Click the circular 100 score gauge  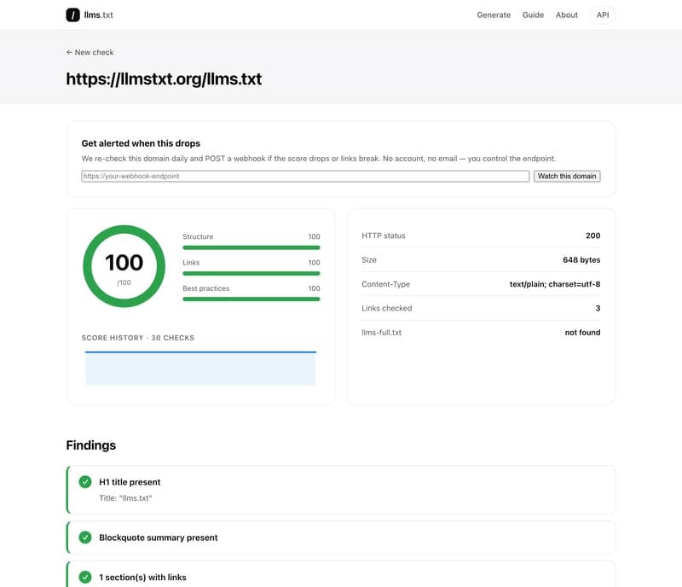(x=124, y=266)
